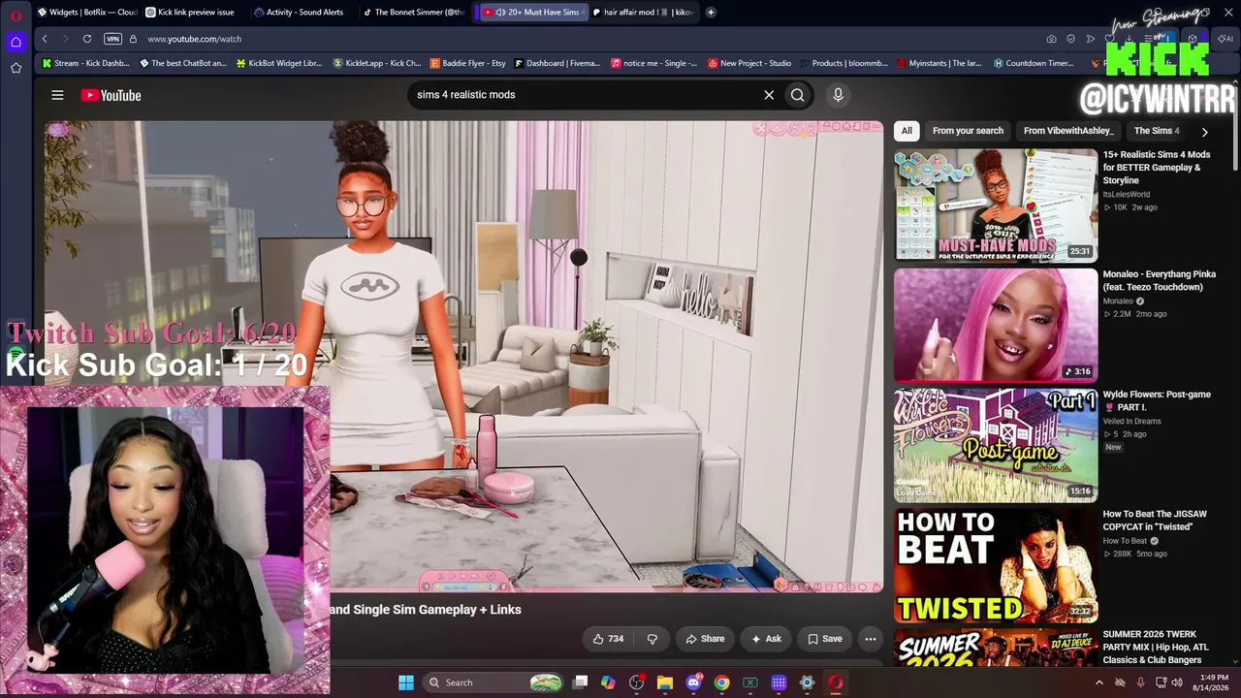This screenshot has height=698, width=1241.
Task: Click title 'Wylde Flowers: Post-game PART I.'
Action: click(1157, 401)
